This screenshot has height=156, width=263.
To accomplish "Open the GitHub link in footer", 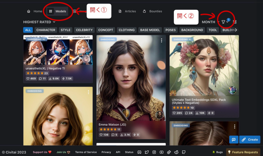I will click(184, 152).
